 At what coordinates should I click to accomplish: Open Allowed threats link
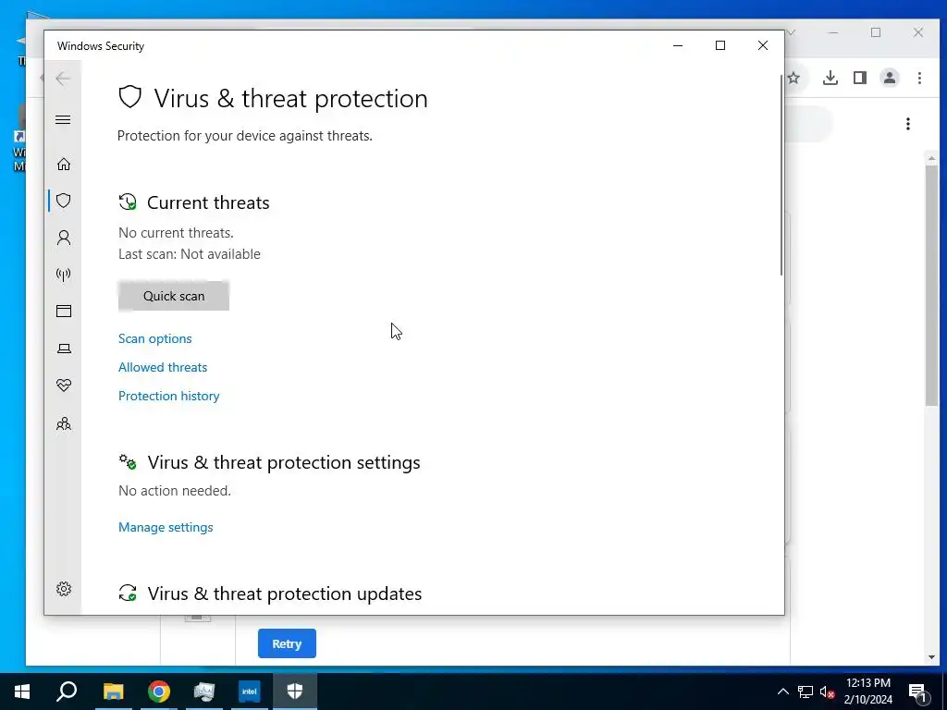point(163,367)
